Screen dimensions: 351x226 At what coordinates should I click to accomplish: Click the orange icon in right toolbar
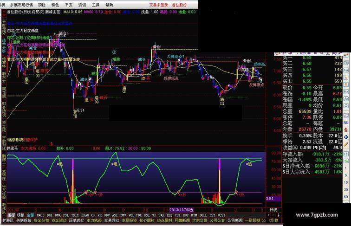pos(346,84)
